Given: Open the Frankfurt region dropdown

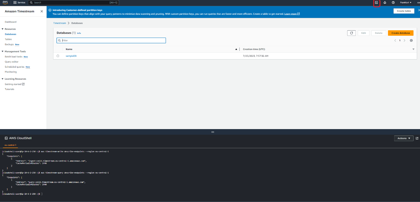Looking at the screenshot, I should tap(406, 3).
